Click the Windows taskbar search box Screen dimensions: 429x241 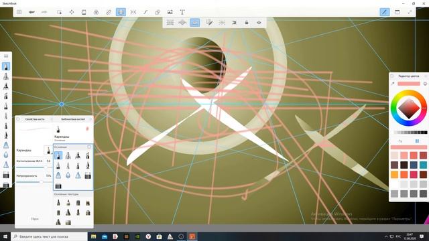(49, 236)
